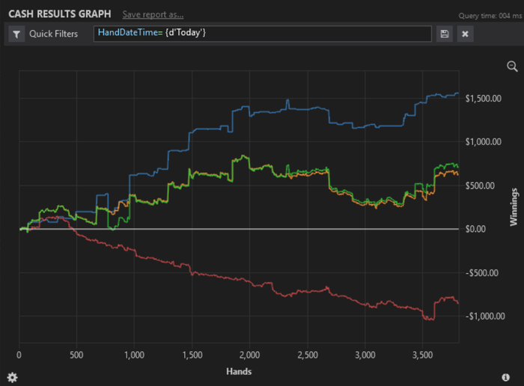The image size is (524, 386).
Task: Click the 1,000 hands axis tick label
Action: point(134,355)
